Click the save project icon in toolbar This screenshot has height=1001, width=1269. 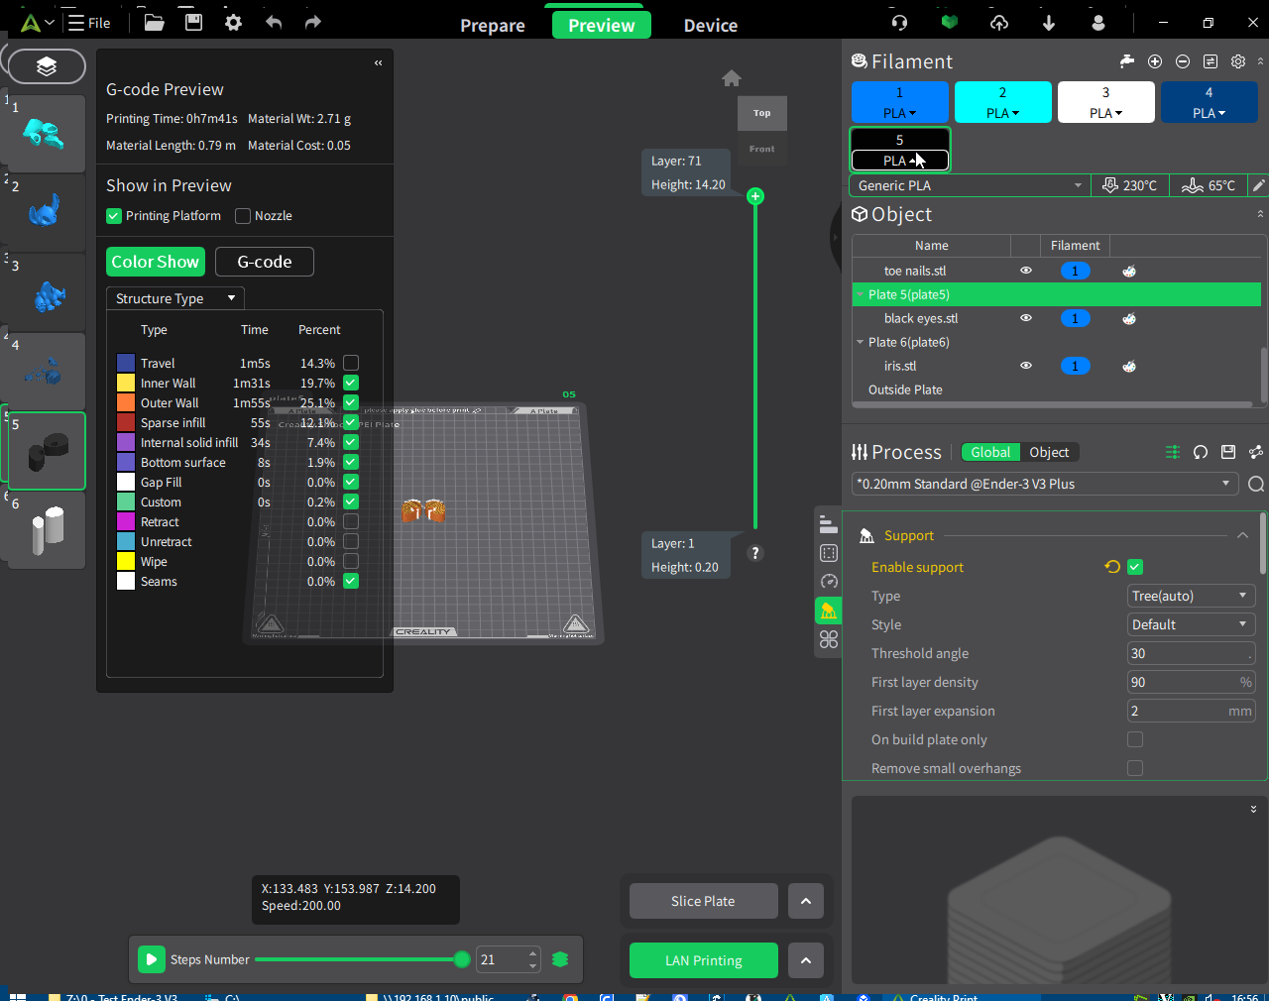[194, 22]
